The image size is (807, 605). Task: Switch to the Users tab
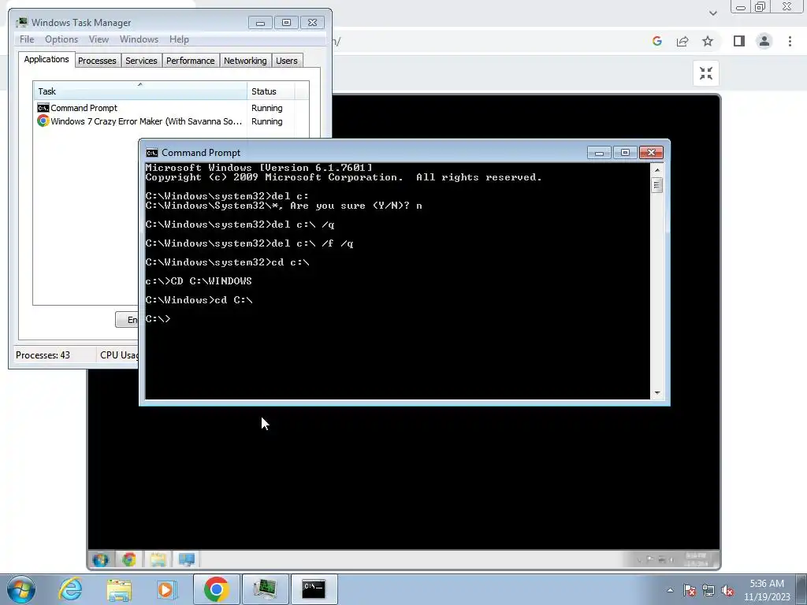286,61
